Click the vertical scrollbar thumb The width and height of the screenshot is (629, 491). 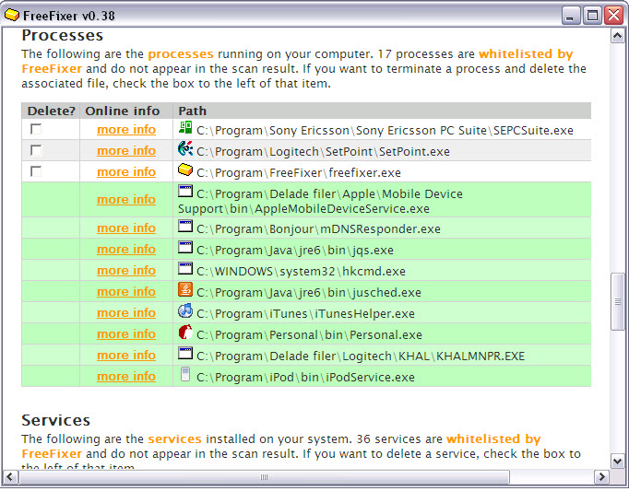[618, 301]
